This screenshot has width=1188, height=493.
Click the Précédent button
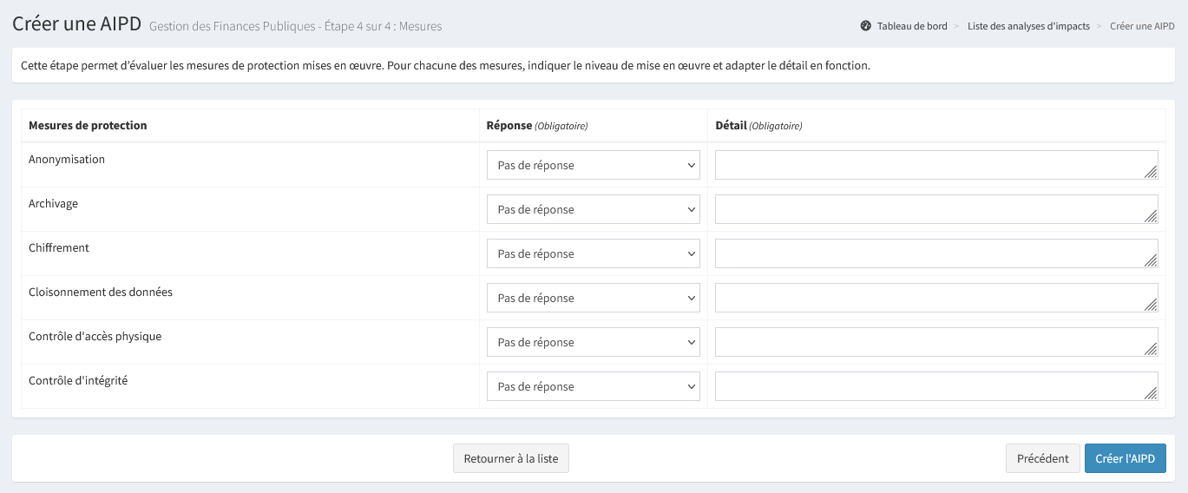(x=1042, y=458)
